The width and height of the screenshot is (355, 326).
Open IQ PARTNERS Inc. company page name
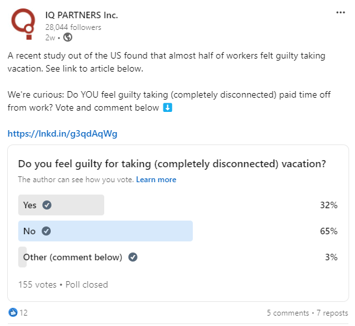point(81,15)
